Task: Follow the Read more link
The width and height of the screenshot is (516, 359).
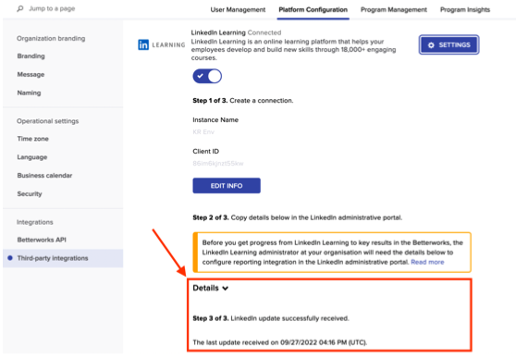Action: coord(427,262)
